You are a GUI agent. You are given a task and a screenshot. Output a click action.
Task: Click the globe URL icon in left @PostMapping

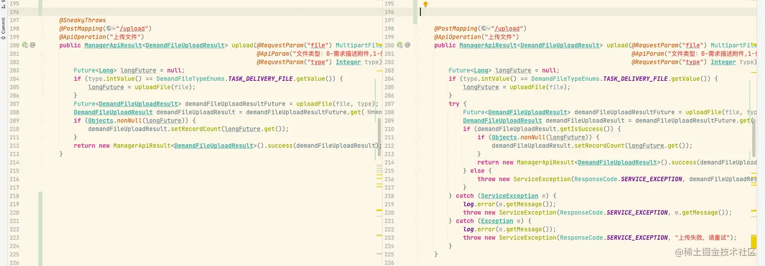[108, 29]
